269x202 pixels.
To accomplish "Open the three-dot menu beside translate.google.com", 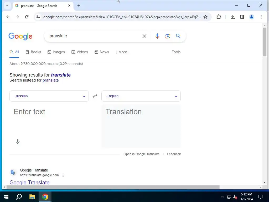I will point(63,175).
